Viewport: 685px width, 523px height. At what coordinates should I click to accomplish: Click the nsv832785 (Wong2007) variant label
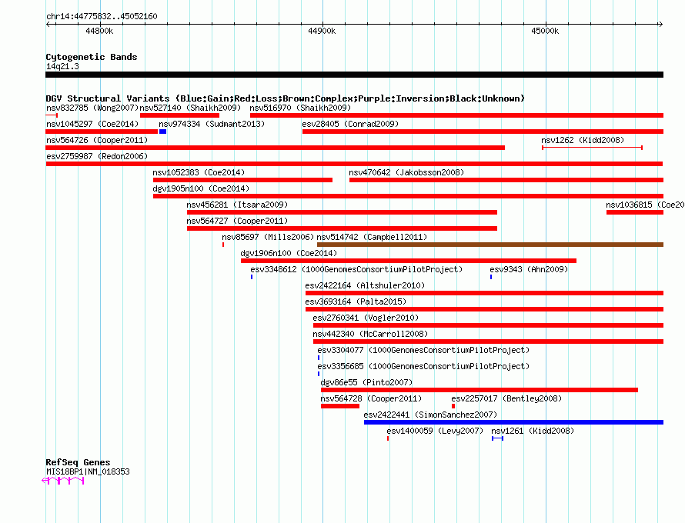[x=92, y=108]
